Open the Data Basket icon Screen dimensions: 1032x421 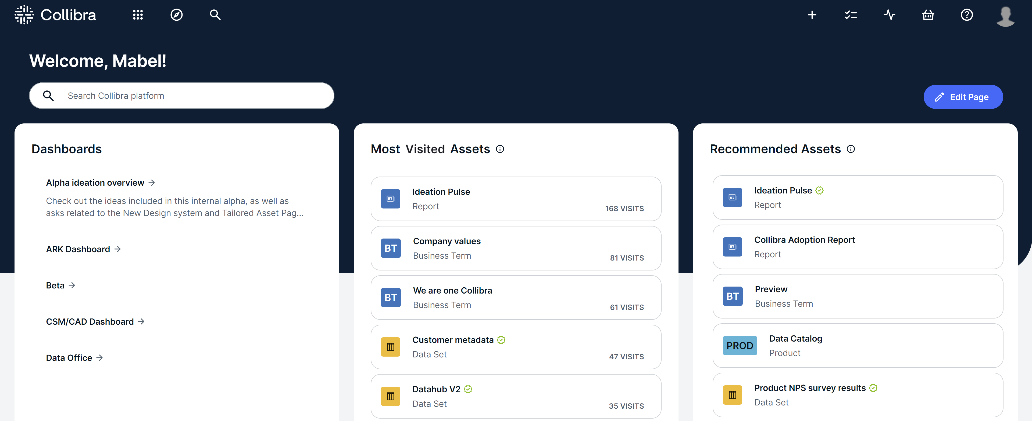(x=928, y=15)
